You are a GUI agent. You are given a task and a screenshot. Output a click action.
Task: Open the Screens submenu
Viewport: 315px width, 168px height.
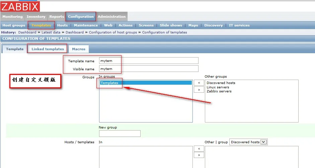point(146,25)
